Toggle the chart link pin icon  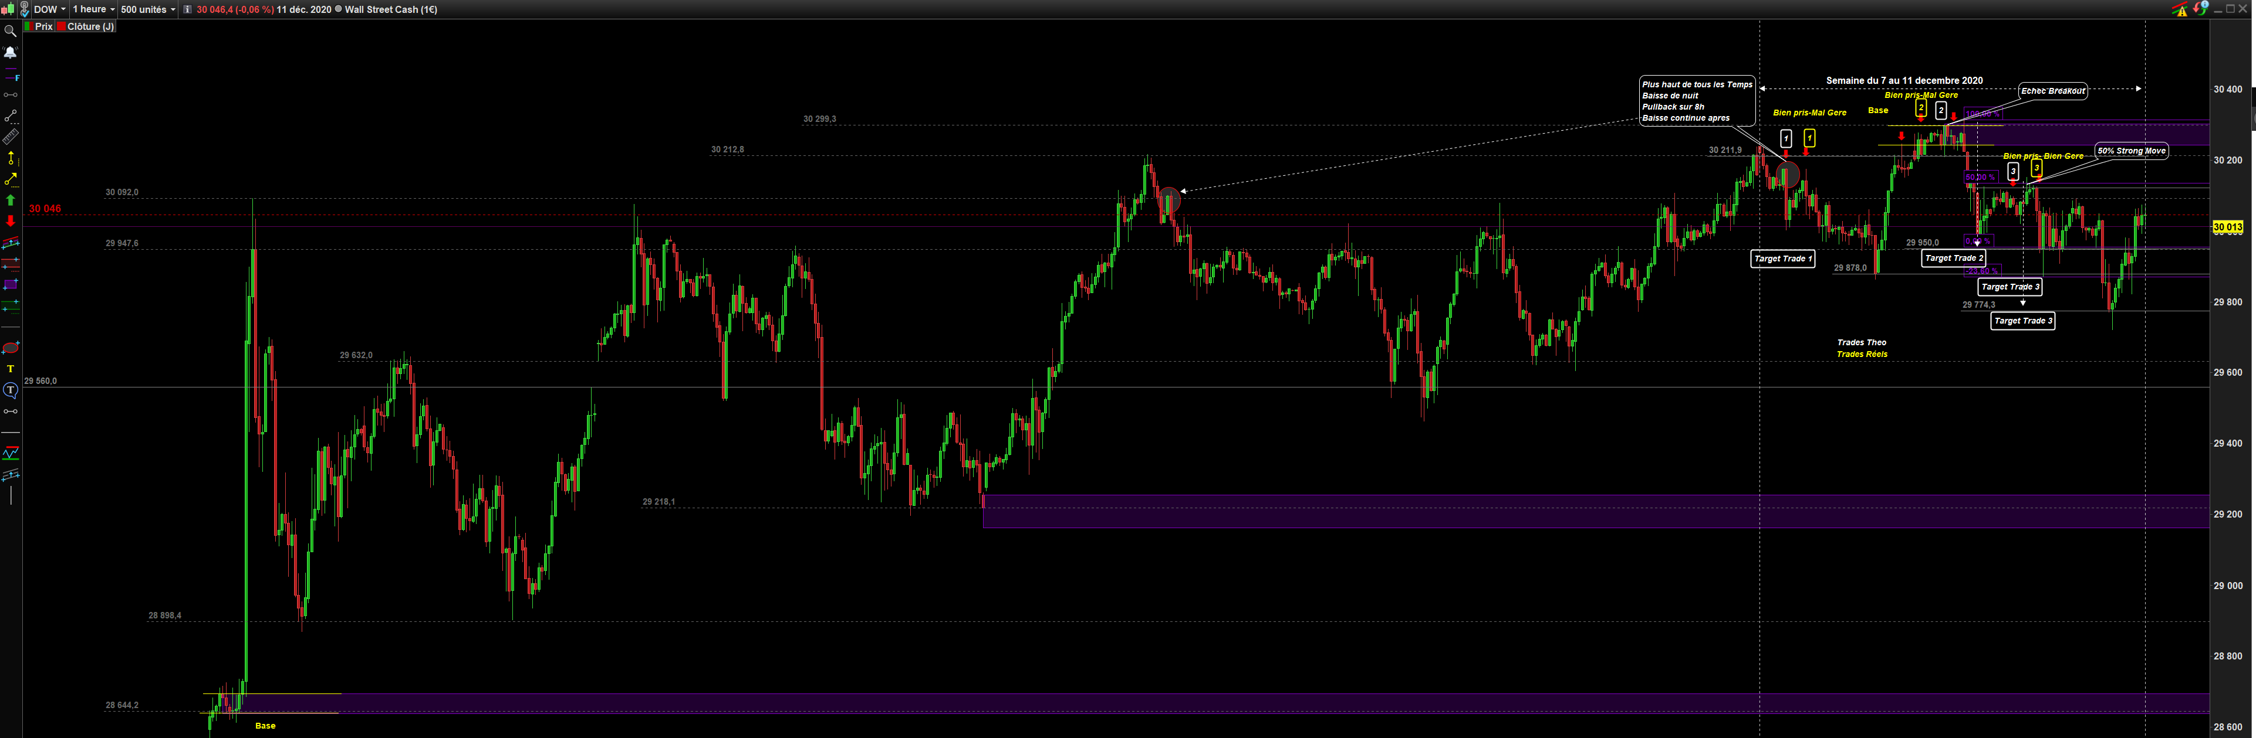pyautogui.click(x=25, y=9)
